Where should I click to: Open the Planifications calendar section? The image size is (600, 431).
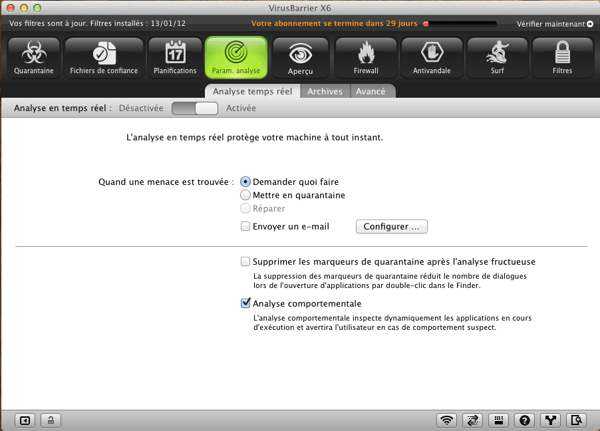175,58
